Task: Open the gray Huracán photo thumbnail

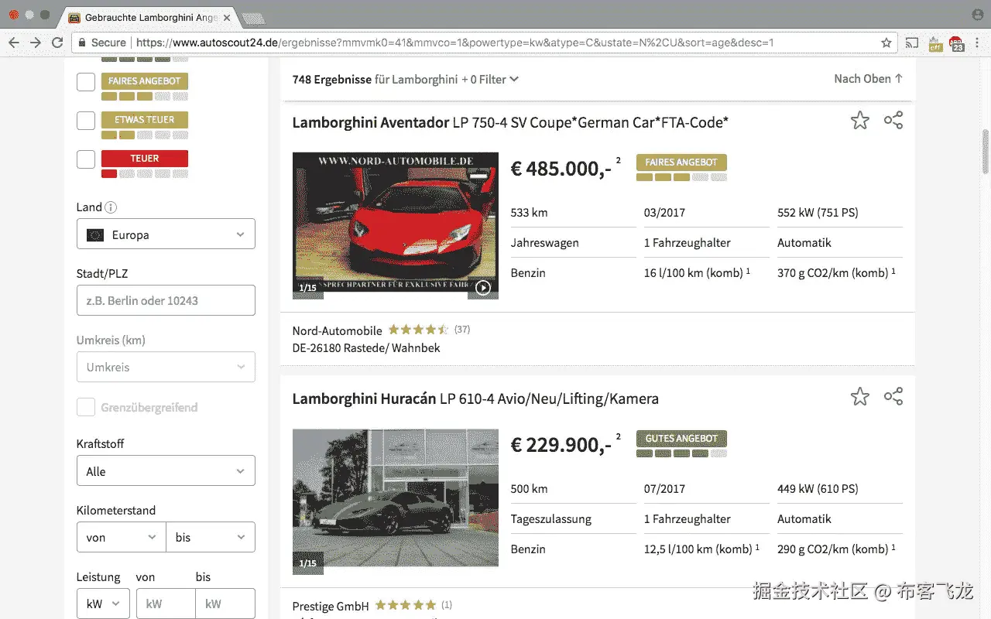Action: tap(396, 501)
